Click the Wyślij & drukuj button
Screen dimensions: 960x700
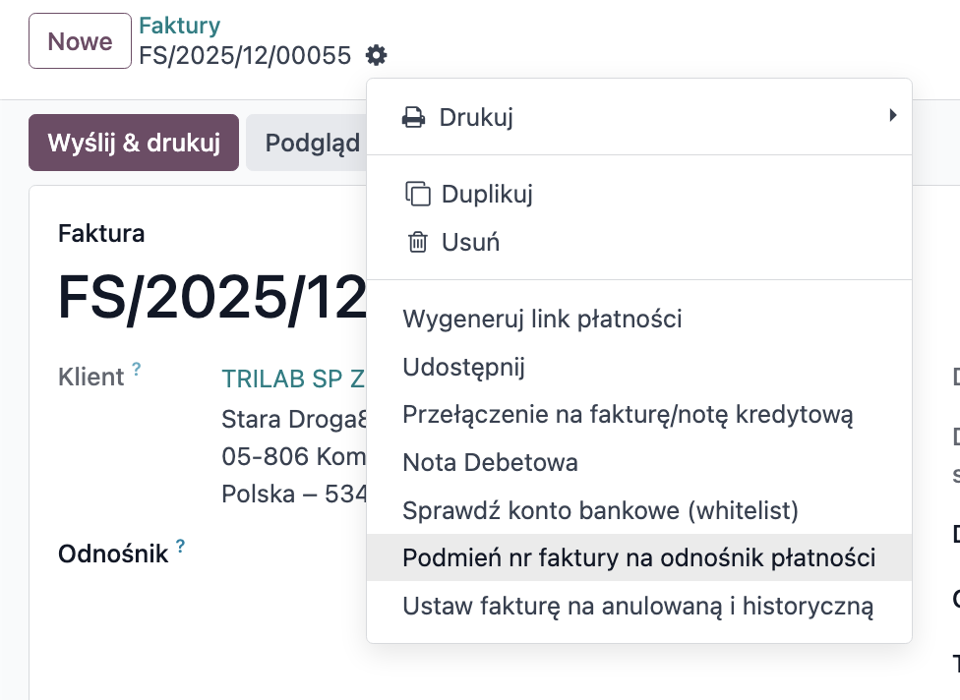(134, 143)
